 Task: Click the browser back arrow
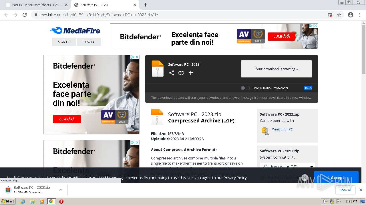pyautogui.click(x=6, y=15)
